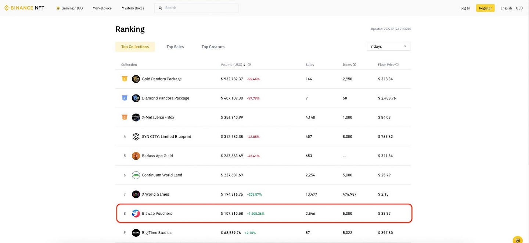Show info for Items column

355,65
